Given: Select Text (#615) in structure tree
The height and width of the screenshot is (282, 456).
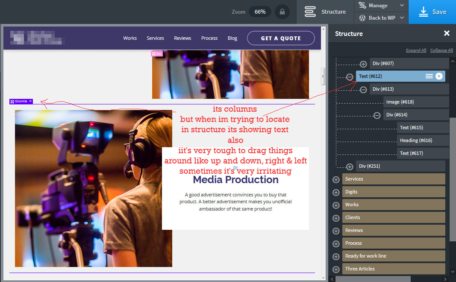Looking at the screenshot, I should (423, 128).
